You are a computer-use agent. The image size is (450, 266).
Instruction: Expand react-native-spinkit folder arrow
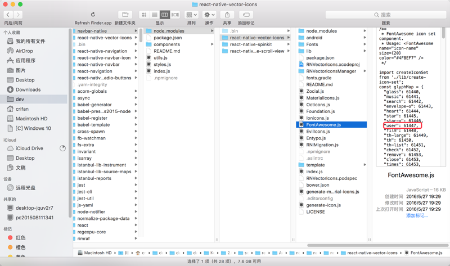coord(289,44)
